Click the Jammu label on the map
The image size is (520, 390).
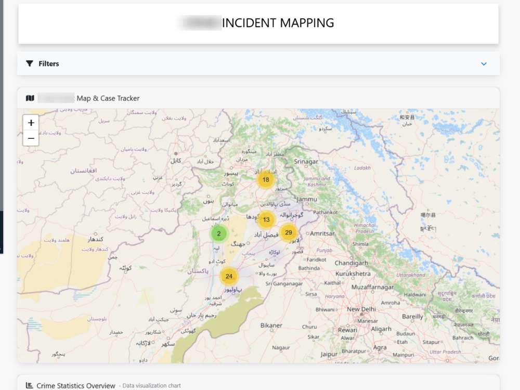point(307,199)
